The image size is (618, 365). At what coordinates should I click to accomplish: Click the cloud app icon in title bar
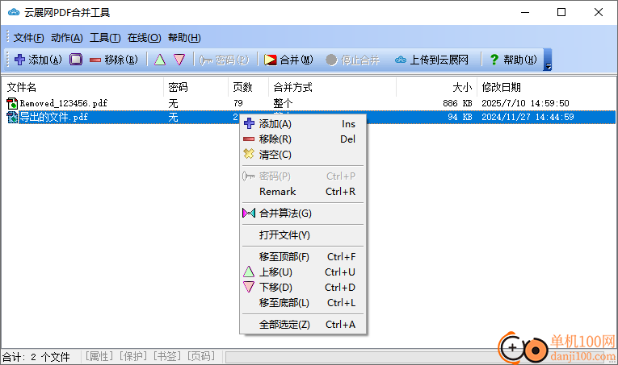[14, 12]
